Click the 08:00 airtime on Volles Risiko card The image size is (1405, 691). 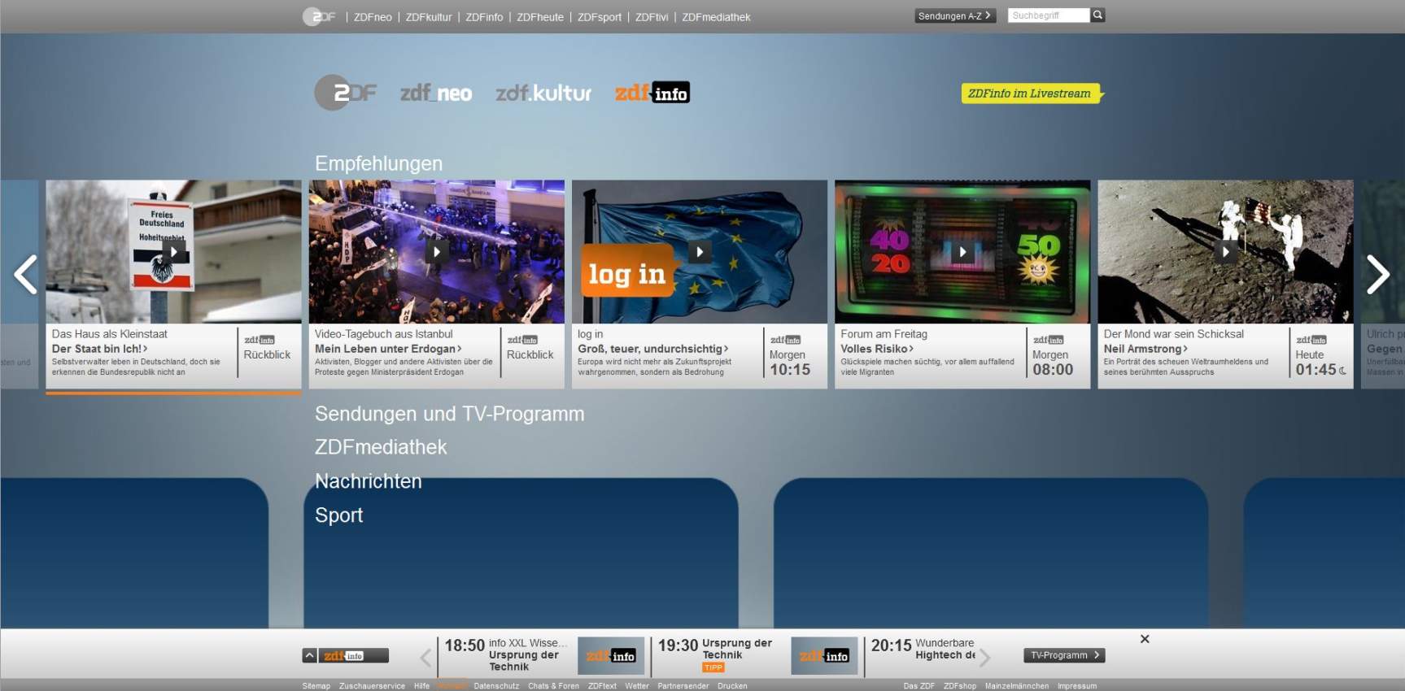tap(1053, 370)
